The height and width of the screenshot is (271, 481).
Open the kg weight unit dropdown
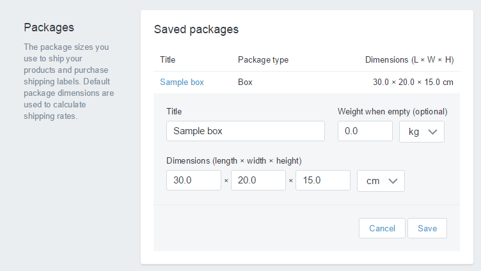tap(422, 131)
